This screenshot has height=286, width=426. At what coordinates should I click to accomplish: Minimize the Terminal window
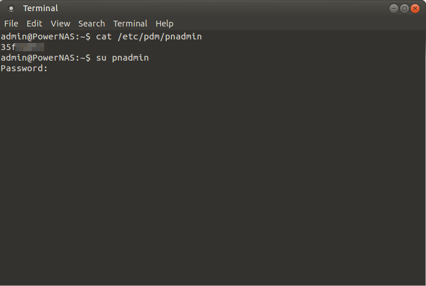click(394, 9)
